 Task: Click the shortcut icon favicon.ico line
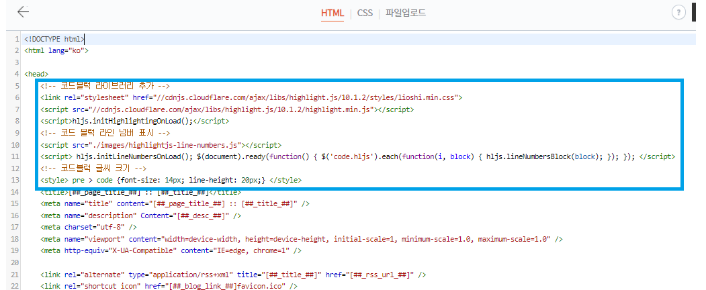coord(169,286)
